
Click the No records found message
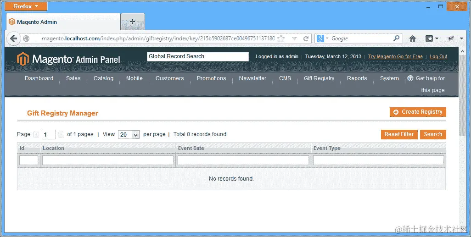pos(231,179)
